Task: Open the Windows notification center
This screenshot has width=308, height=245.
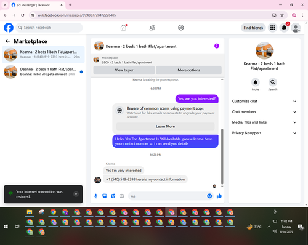Action: click(x=301, y=227)
